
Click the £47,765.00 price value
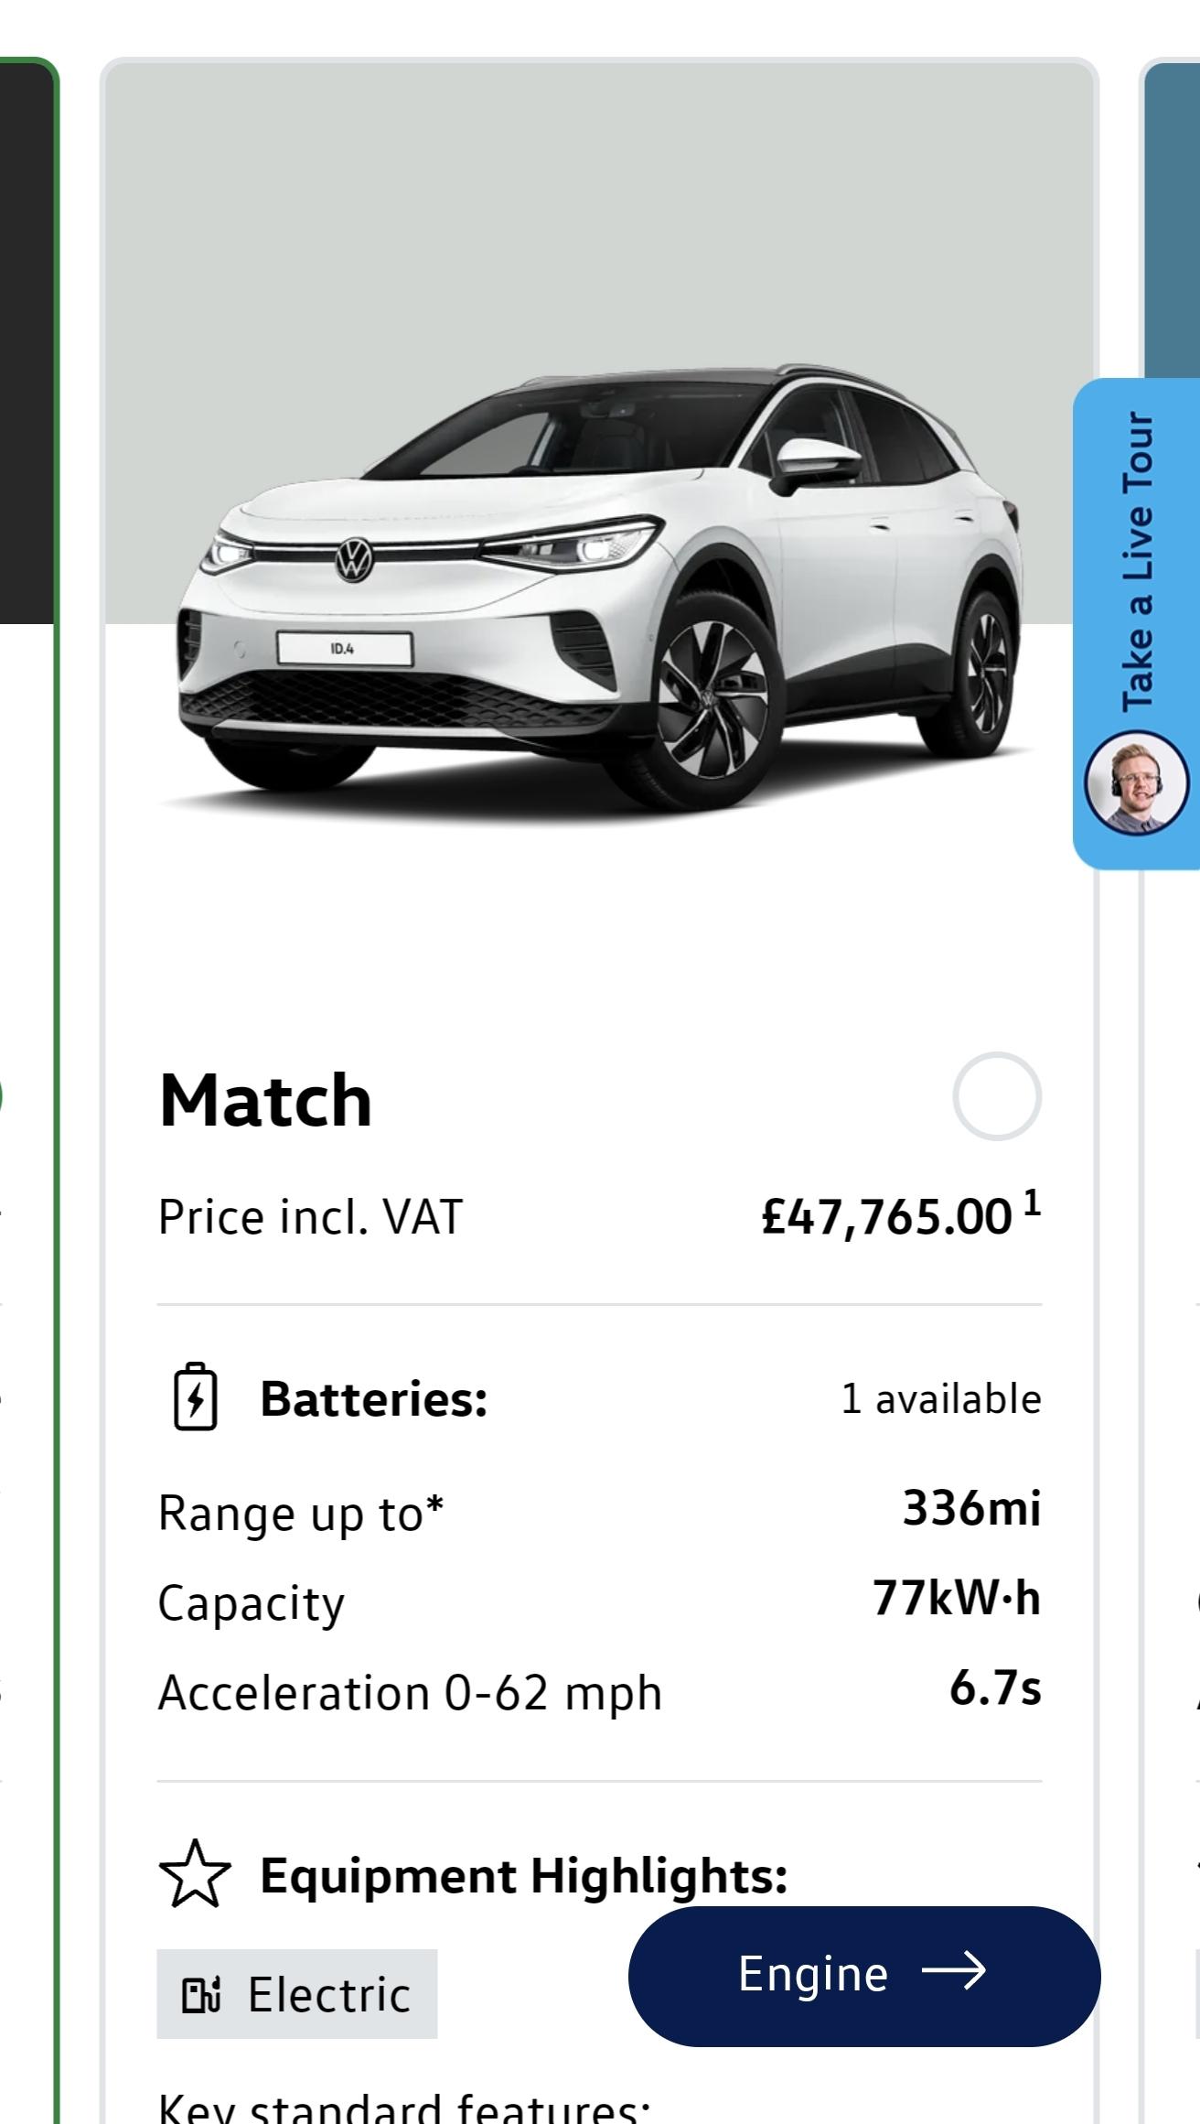(x=886, y=1217)
